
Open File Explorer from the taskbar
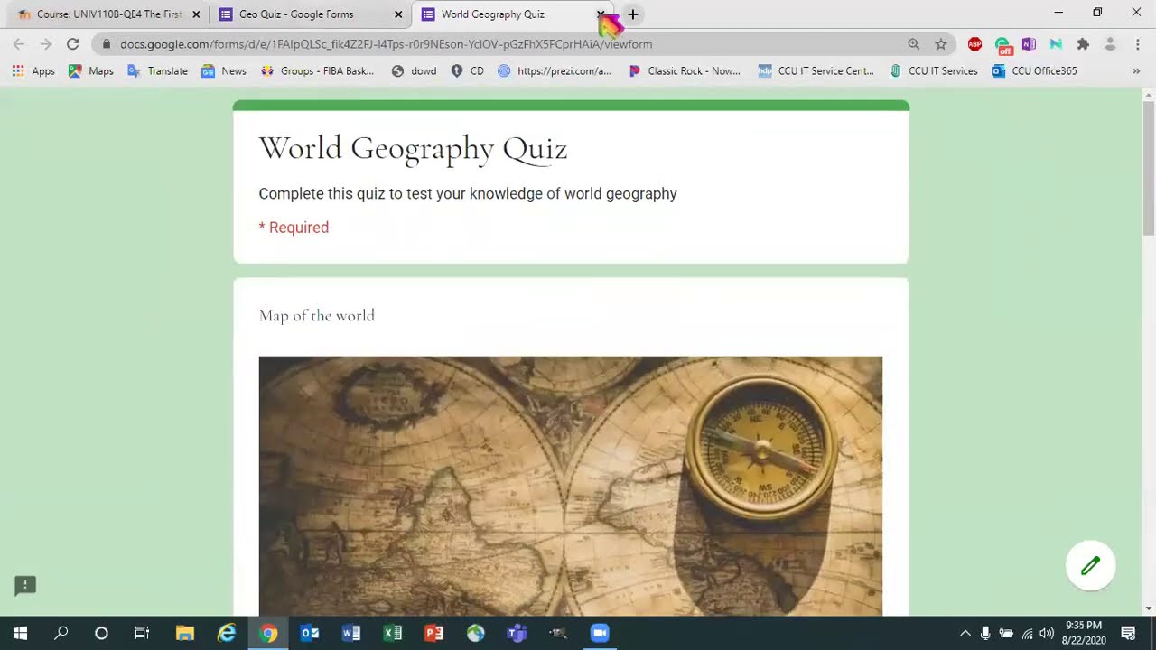tap(185, 633)
